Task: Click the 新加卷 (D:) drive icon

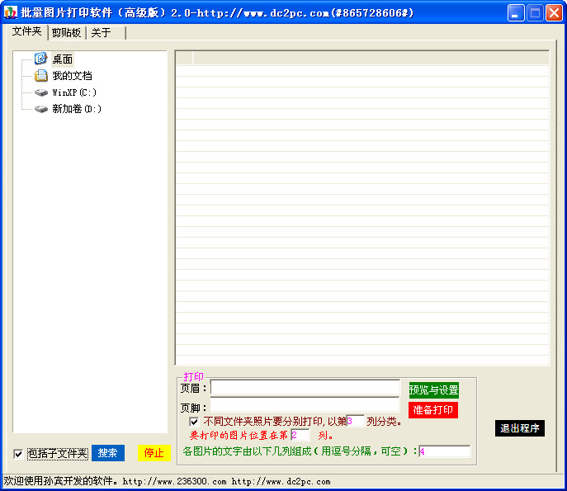Action: point(40,109)
